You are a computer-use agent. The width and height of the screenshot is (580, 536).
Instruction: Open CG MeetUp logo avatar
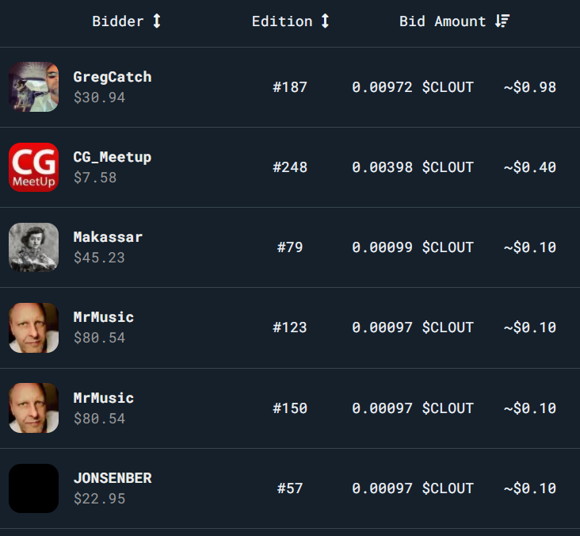point(33,167)
